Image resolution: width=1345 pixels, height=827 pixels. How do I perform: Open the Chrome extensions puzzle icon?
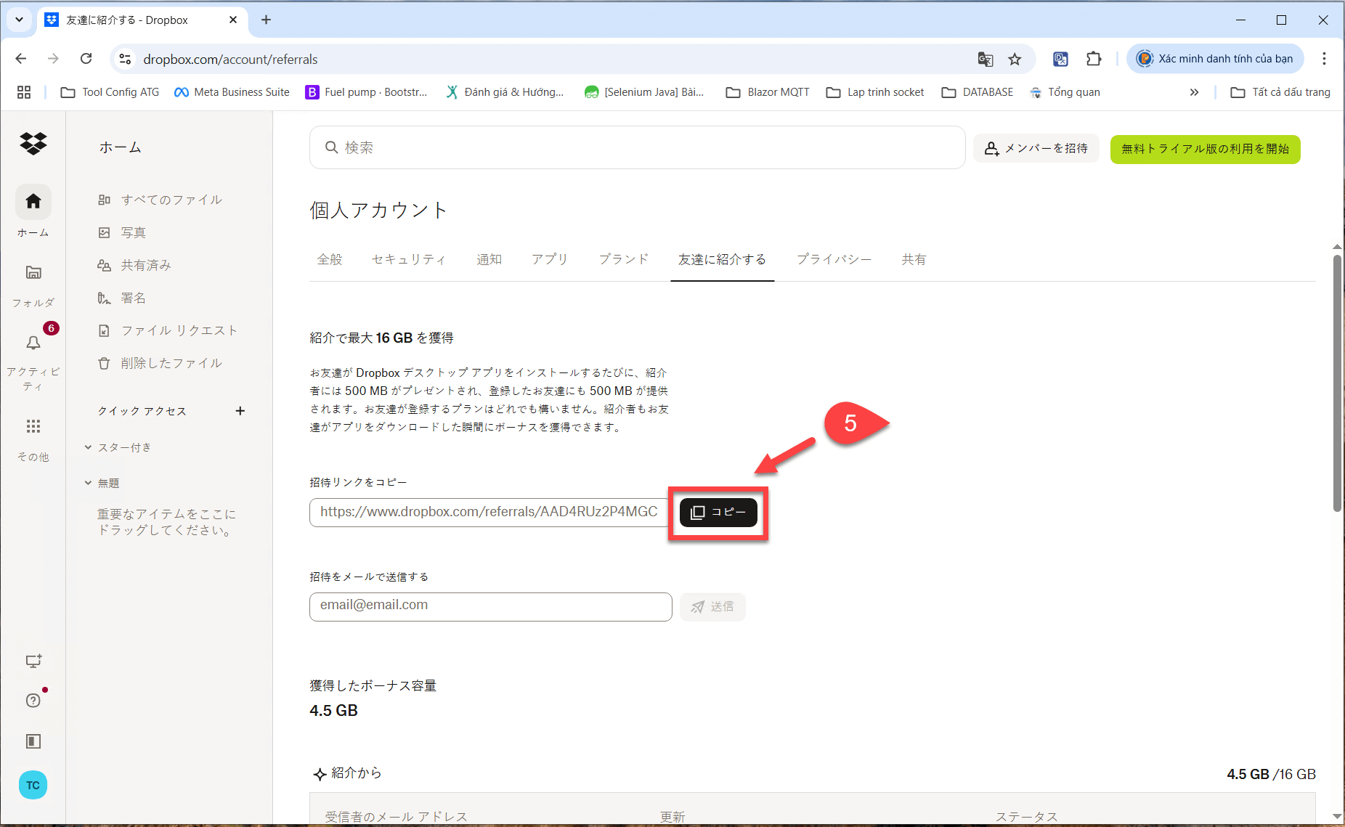coord(1094,60)
